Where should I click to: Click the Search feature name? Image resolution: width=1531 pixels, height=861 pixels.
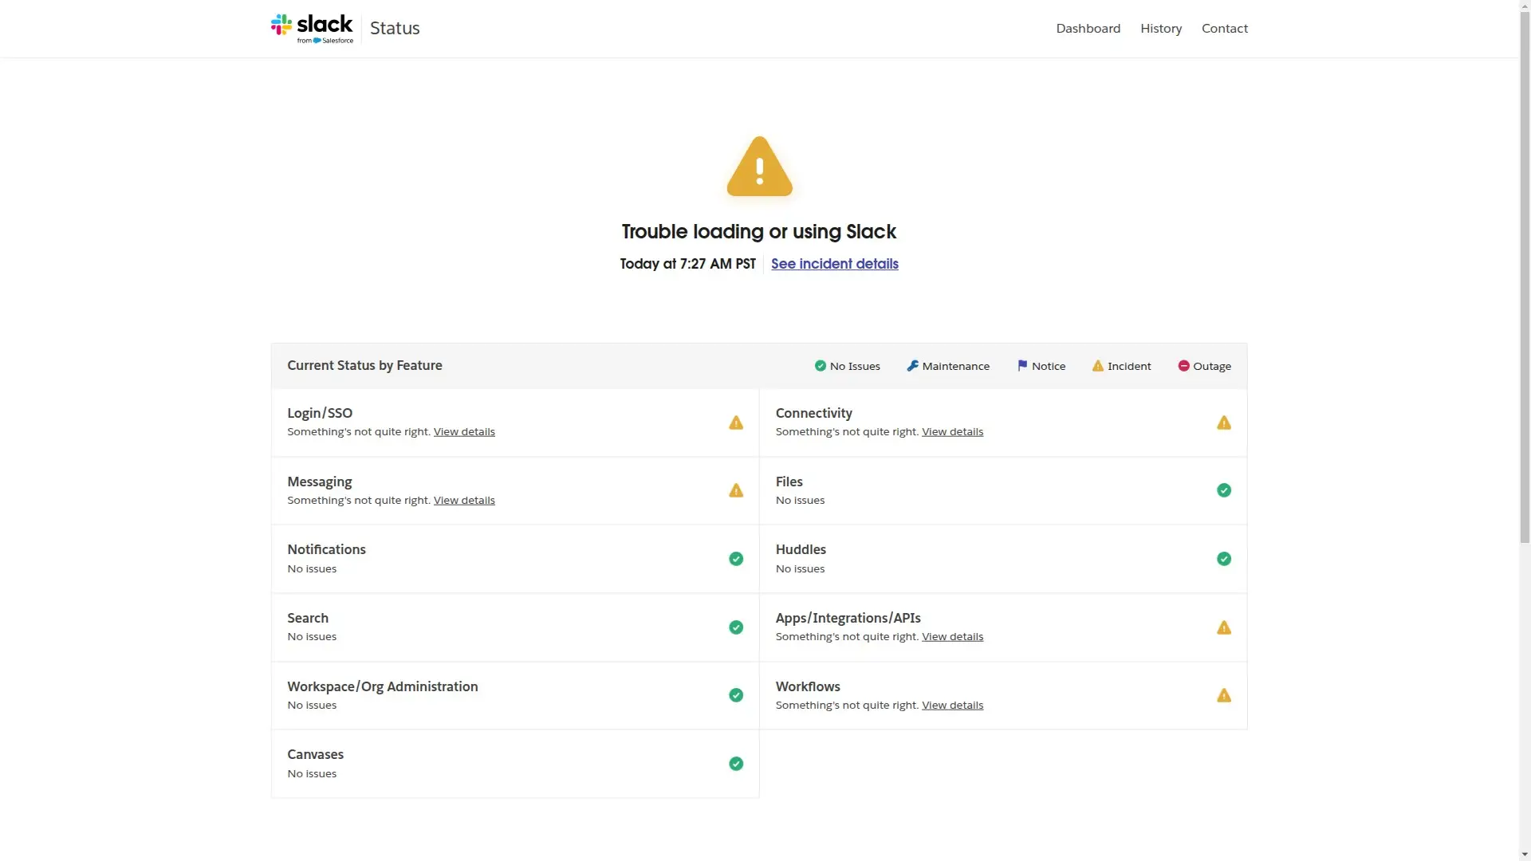click(308, 618)
